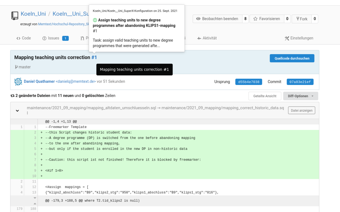
Task: Click the repository book icon
Action: click(15, 15)
